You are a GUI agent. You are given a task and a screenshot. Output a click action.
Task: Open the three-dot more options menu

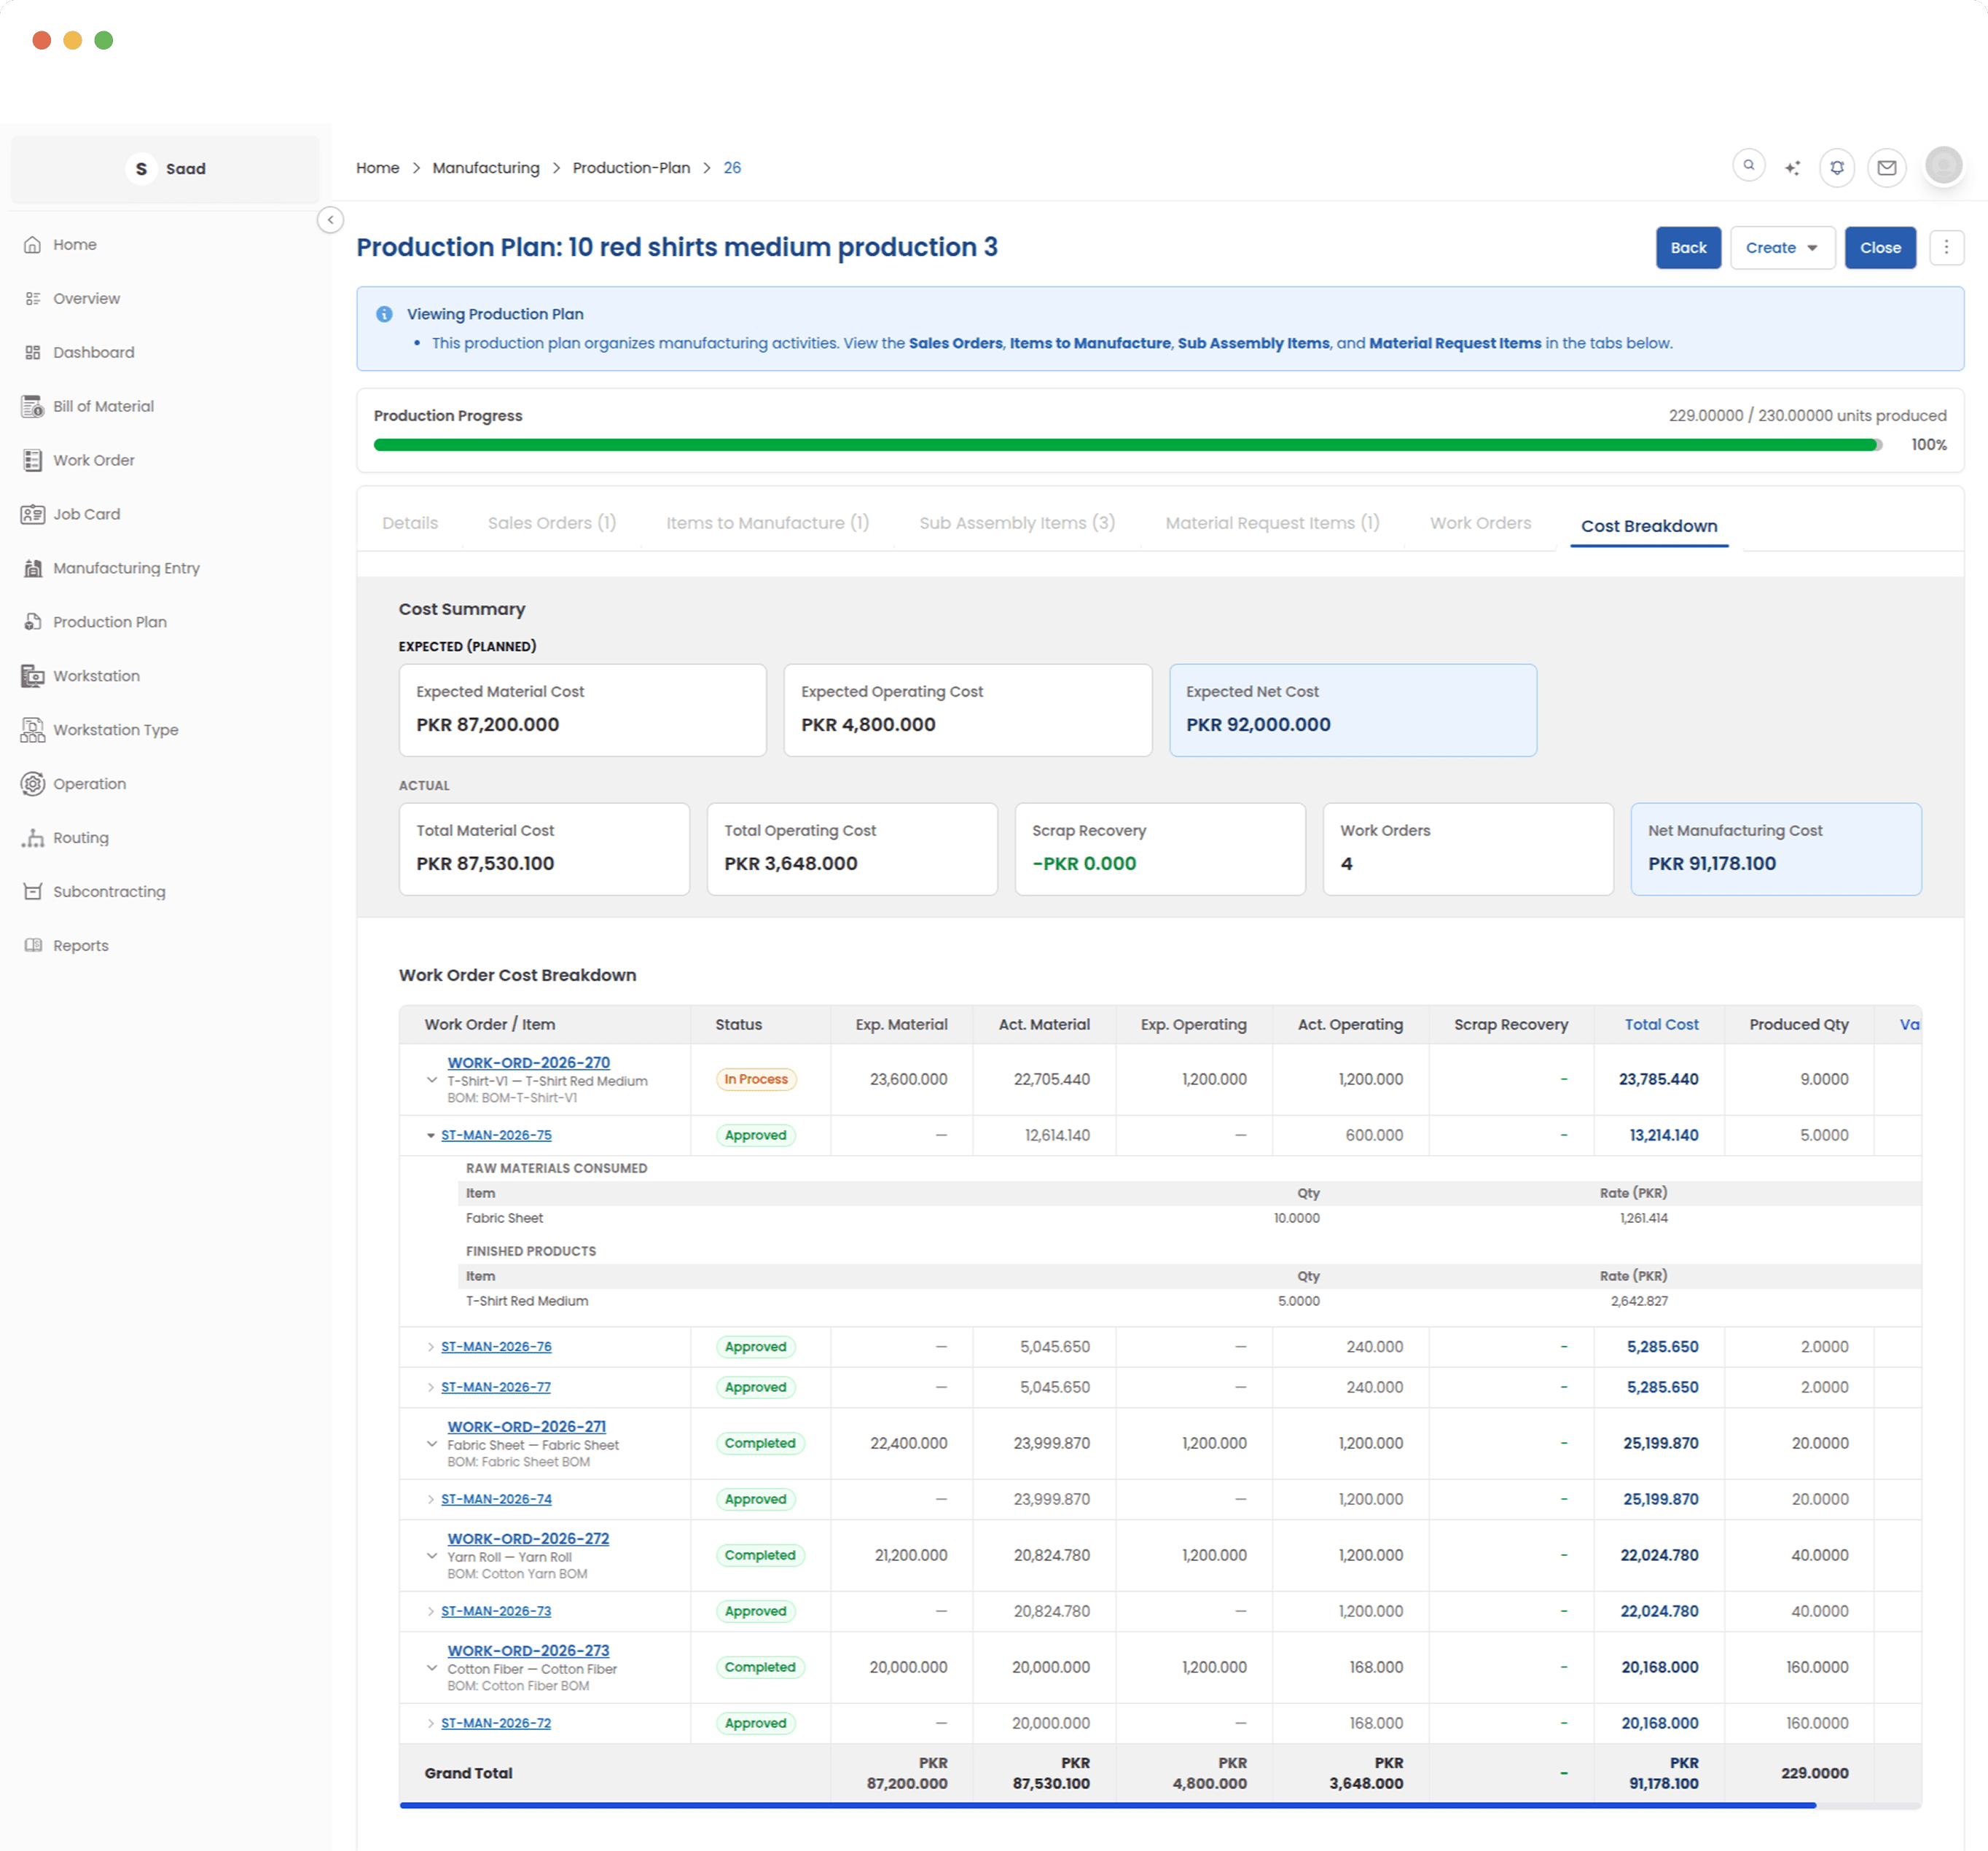click(x=1945, y=248)
